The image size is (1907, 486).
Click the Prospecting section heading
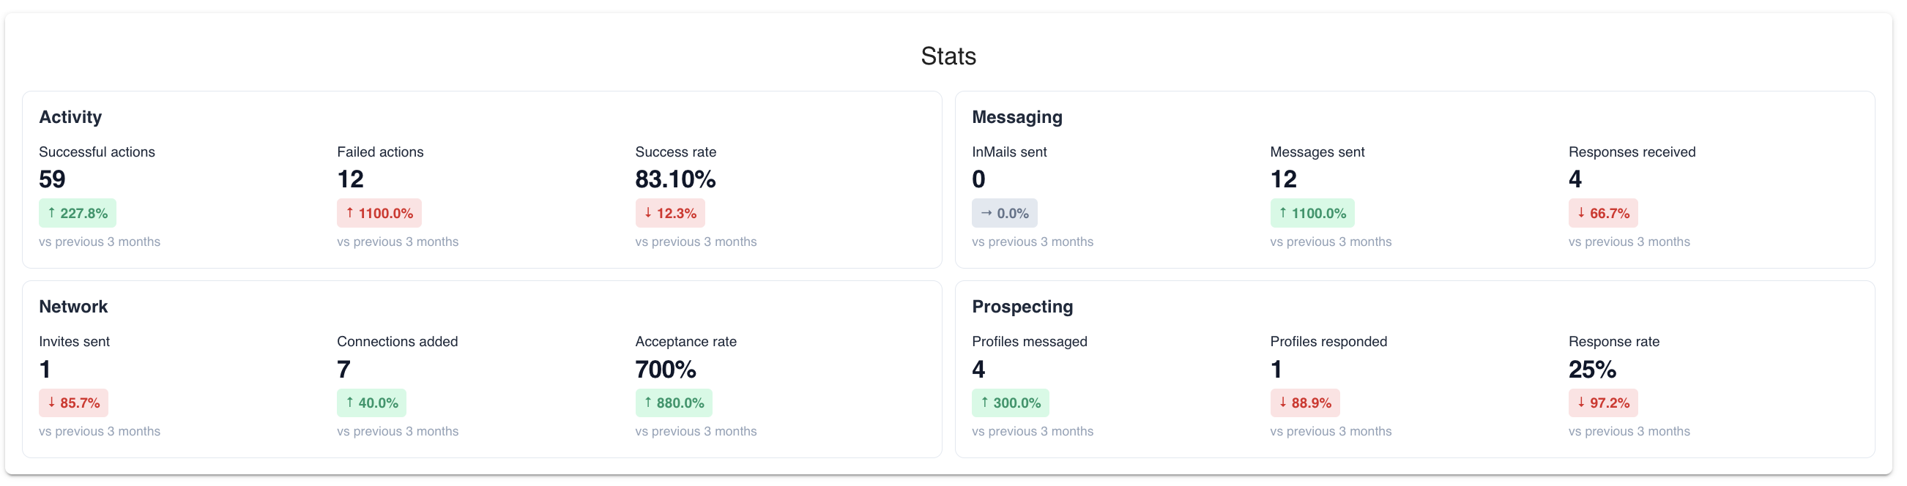1022,306
